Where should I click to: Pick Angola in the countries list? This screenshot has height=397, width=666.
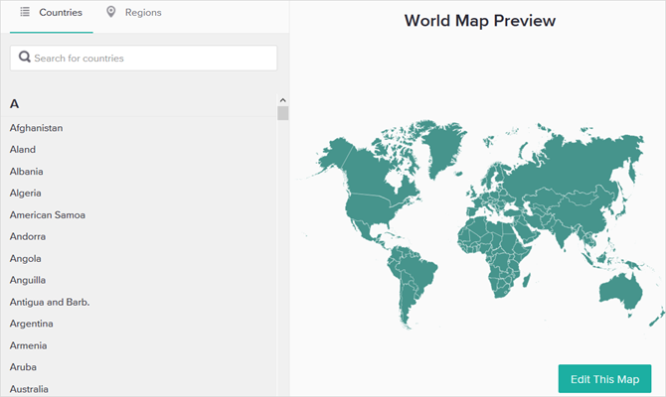tap(26, 258)
